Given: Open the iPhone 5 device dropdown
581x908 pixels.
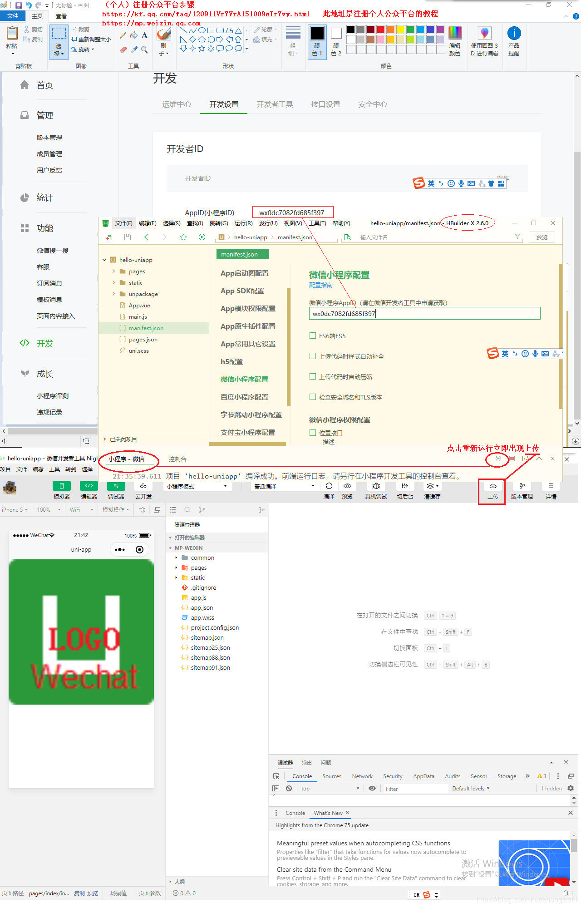Looking at the screenshot, I should (x=15, y=510).
